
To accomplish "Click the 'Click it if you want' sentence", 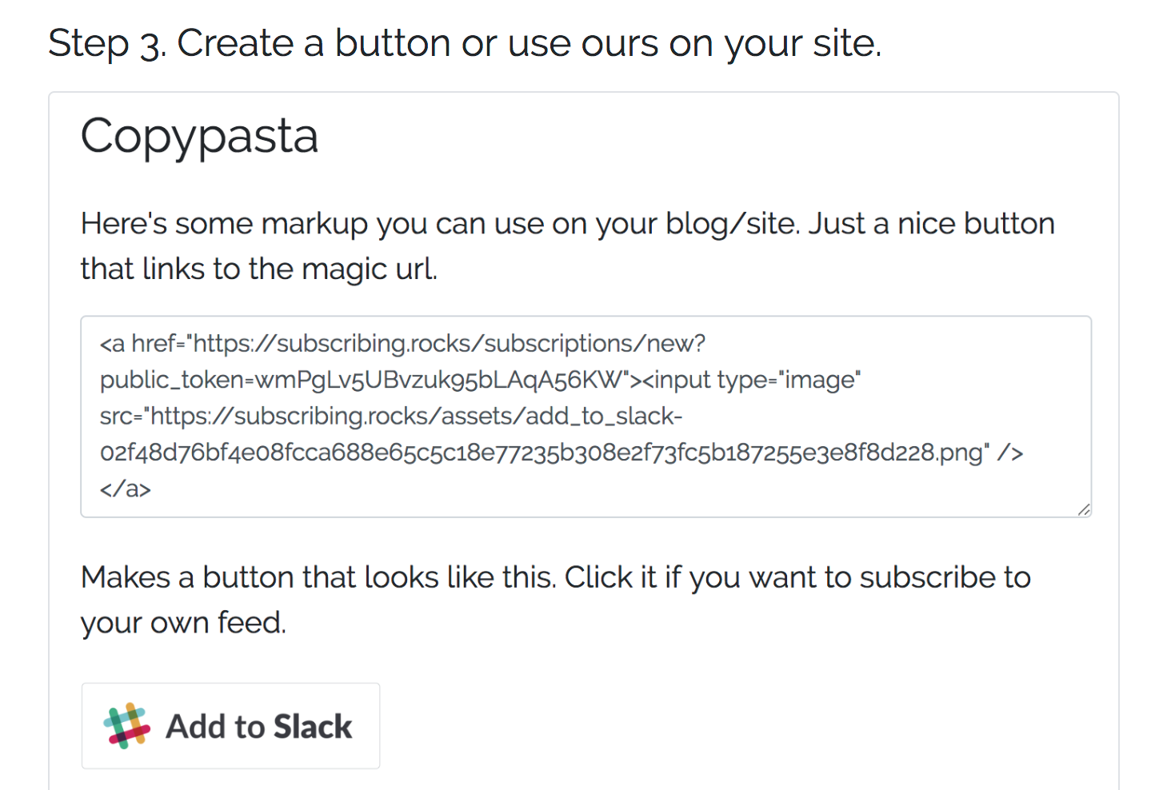I will point(797,577).
